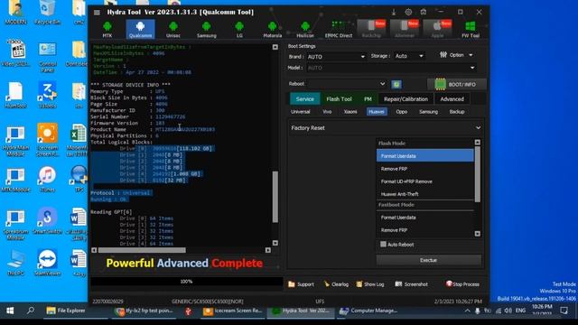Click Stop Process
The height and width of the screenshot is (325, 578).
(x=462, y=284)
